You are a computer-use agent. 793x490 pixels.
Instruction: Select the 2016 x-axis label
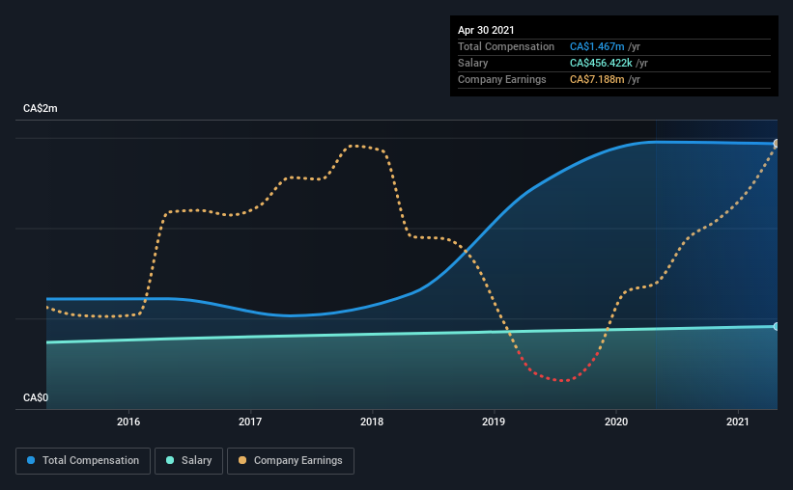(128, 422)
